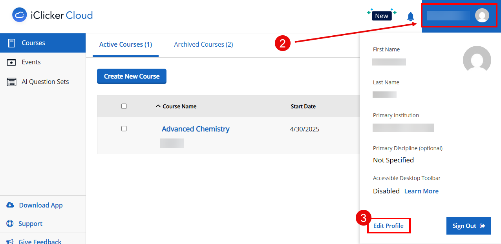Open Edit Profile
This screenshot has width=501, height=244.
(x=388, y=226)
